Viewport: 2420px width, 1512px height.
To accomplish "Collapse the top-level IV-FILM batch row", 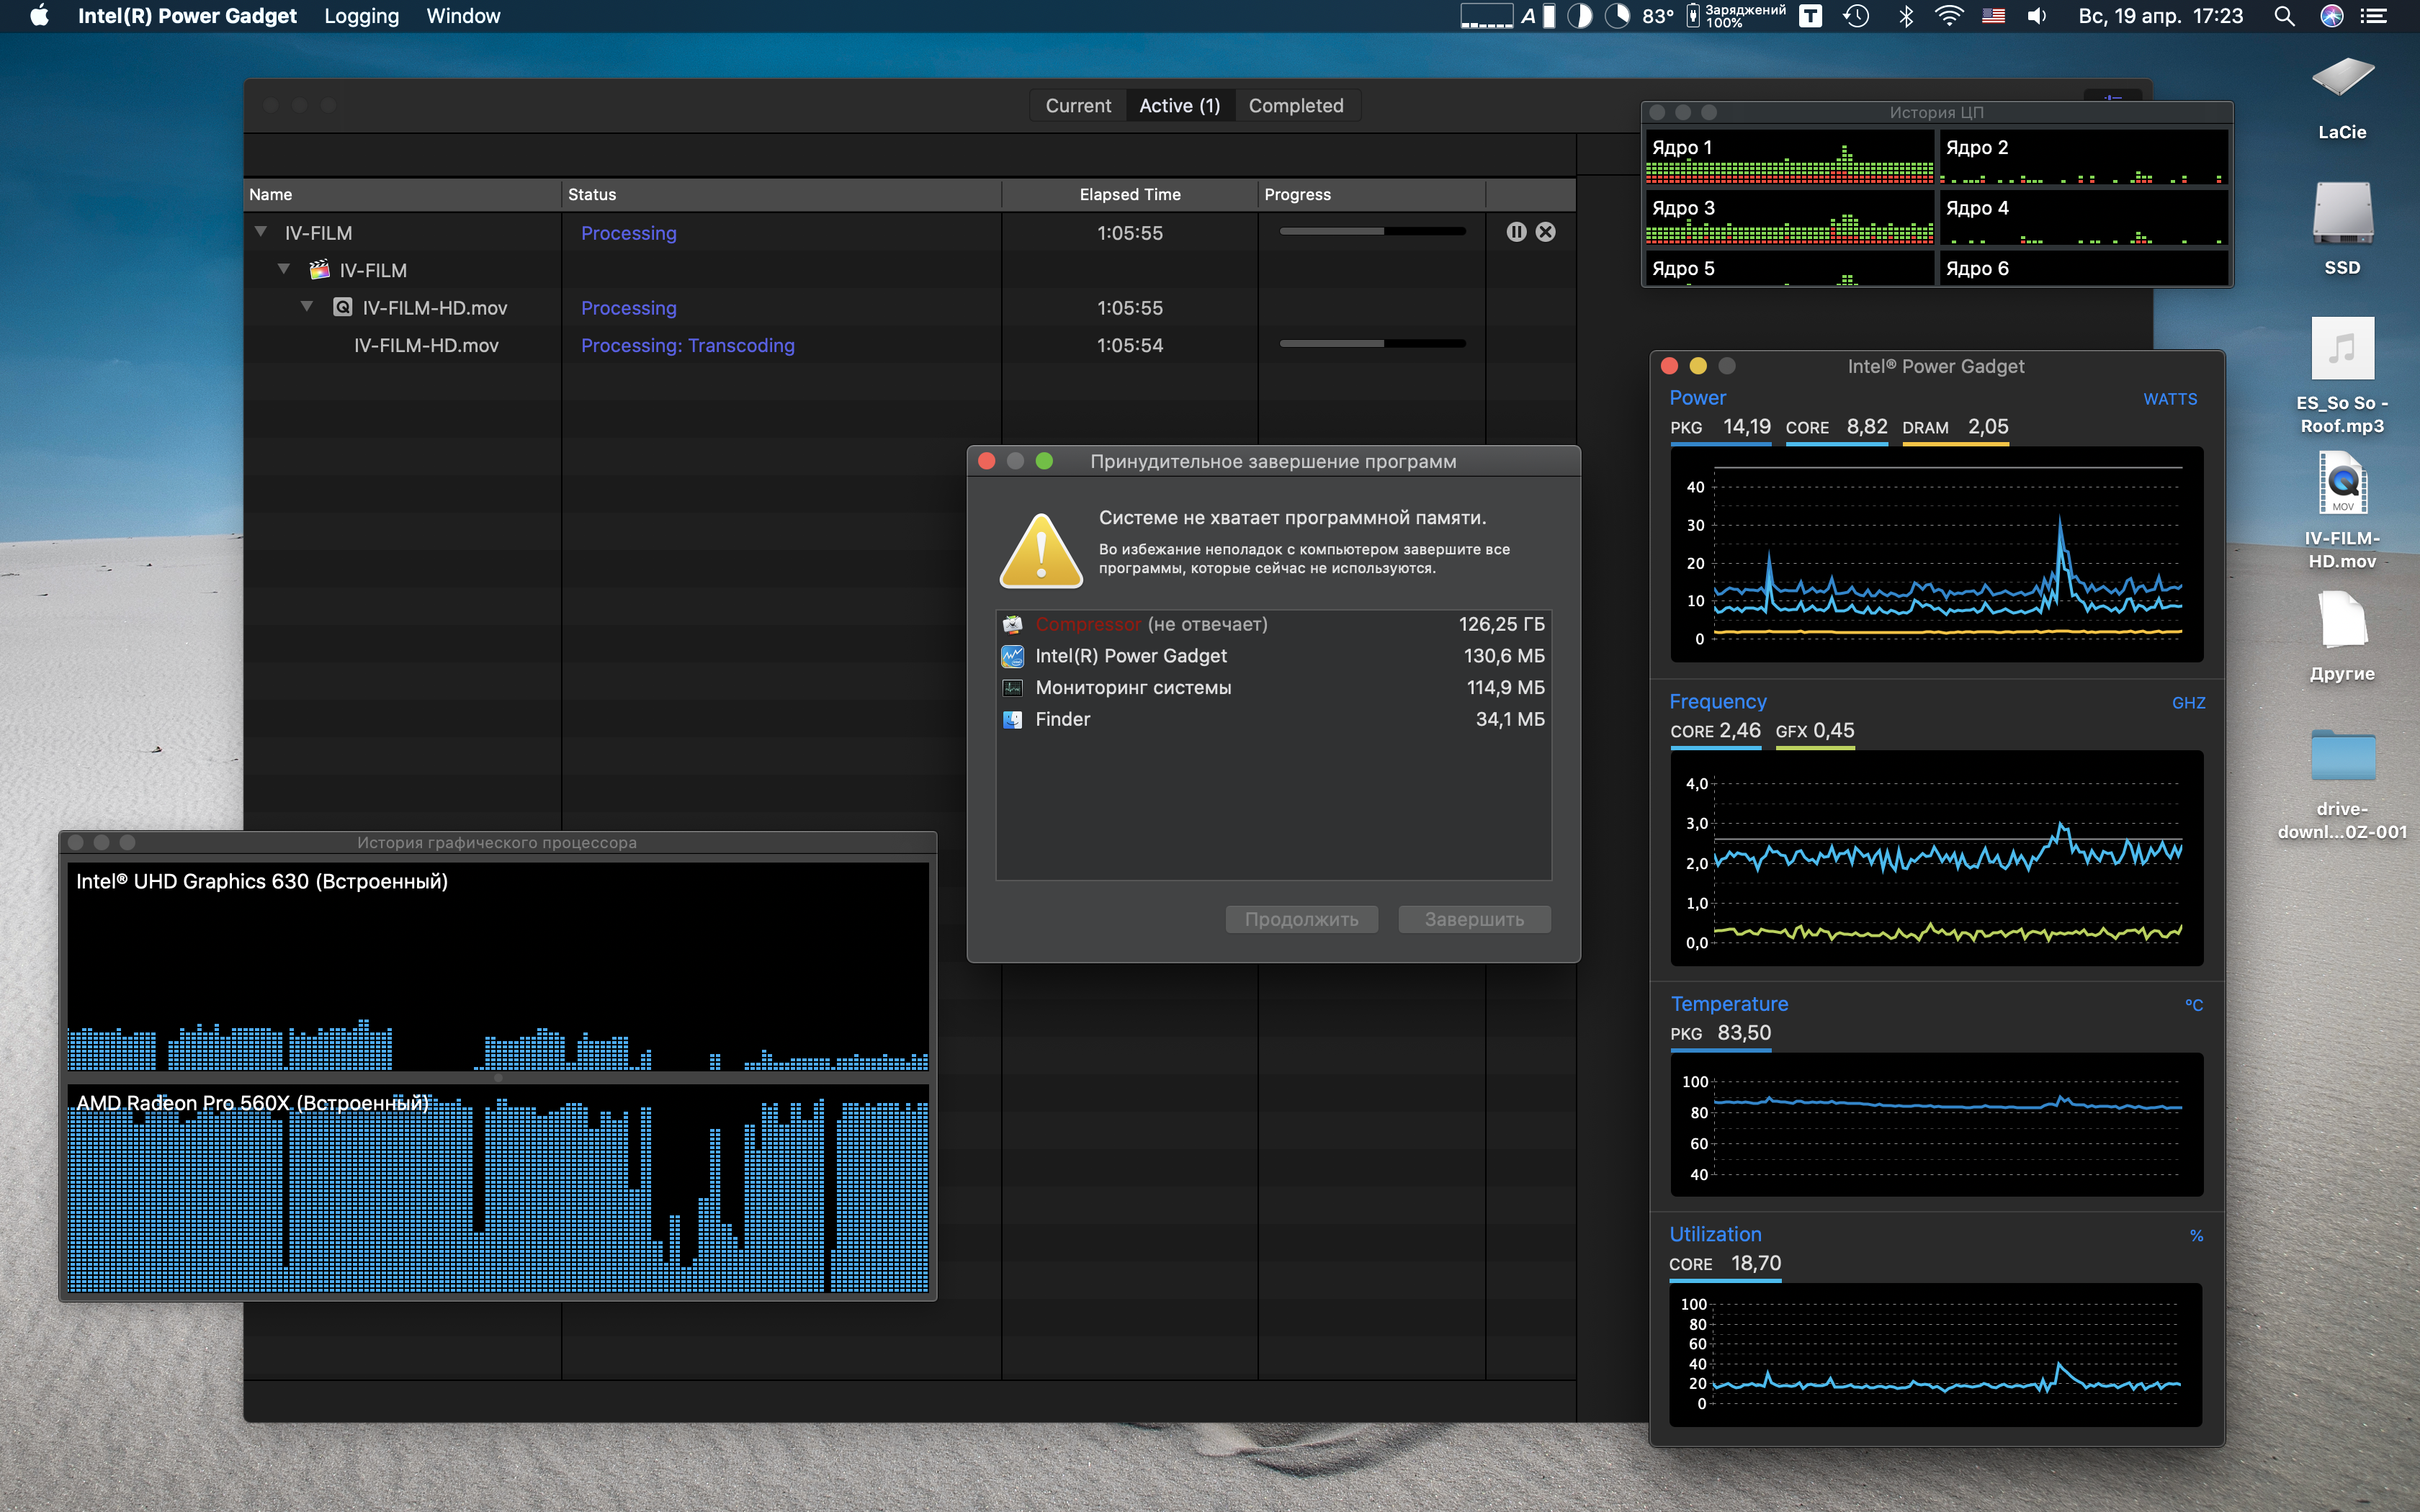I will tap(261, 232).
